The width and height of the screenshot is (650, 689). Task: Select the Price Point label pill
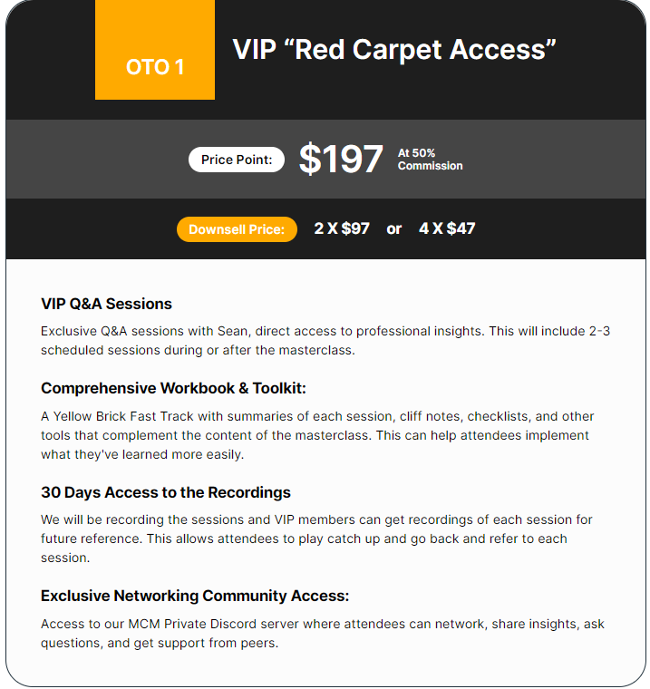237,160
